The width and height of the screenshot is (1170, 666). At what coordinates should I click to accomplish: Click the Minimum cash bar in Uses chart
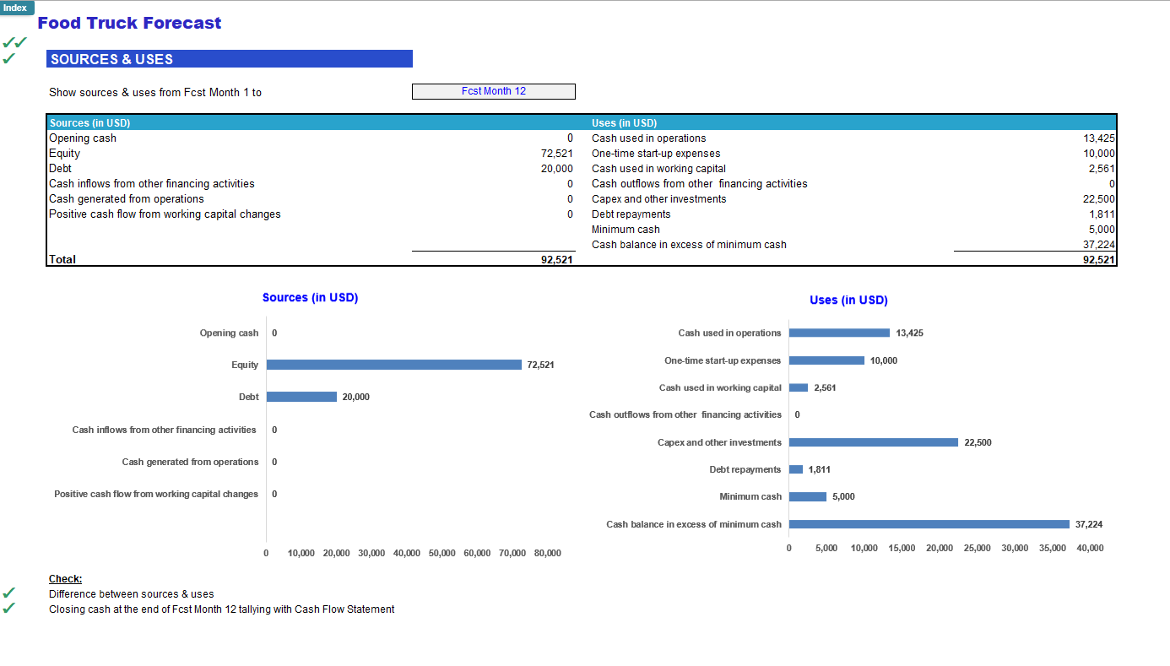tap(808, 496)
